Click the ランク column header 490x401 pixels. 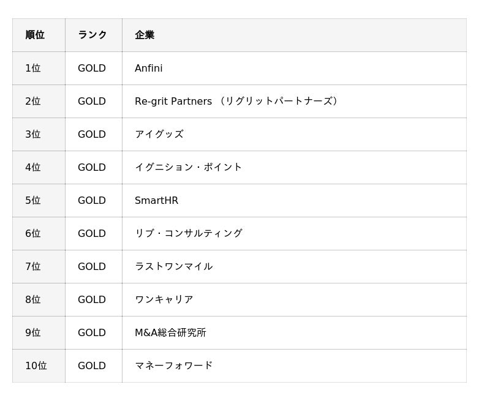pyautogui.click(x=92, y=35)
